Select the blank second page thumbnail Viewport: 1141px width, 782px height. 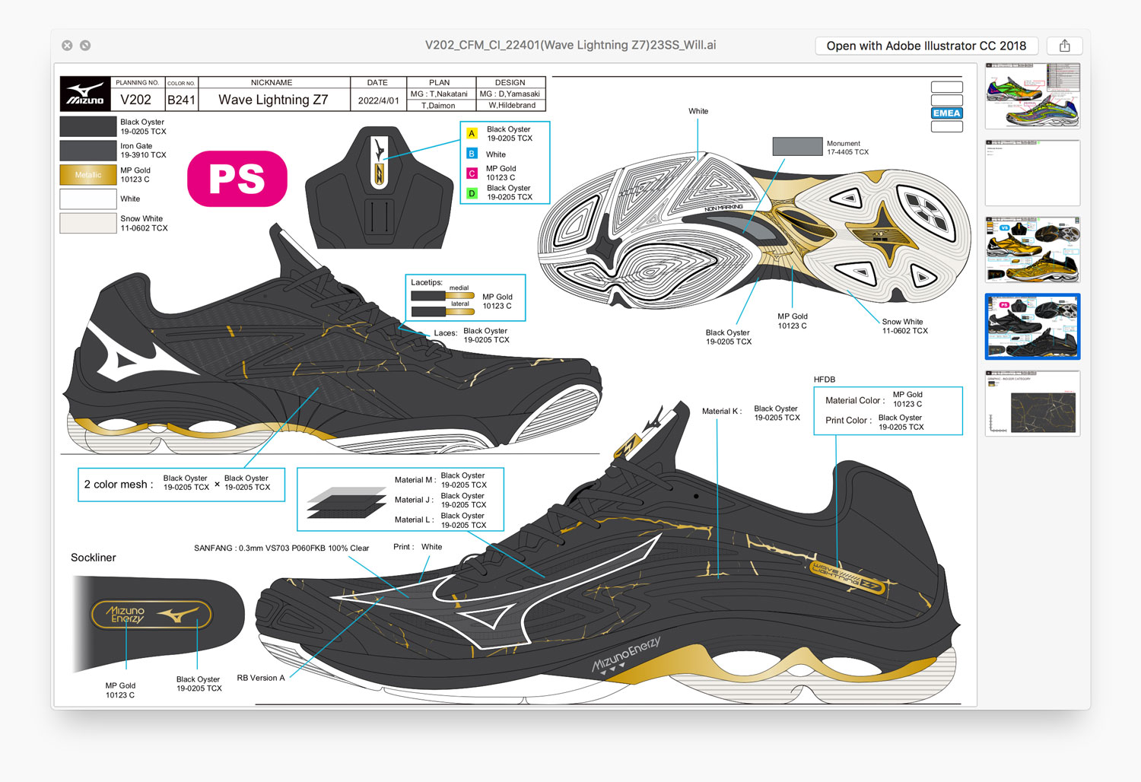pyautogui.click(x=1032, y=173)
